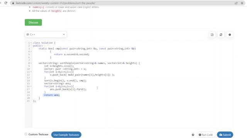Run the code with the Run Code button
The image size is (247, 138).
206,135
